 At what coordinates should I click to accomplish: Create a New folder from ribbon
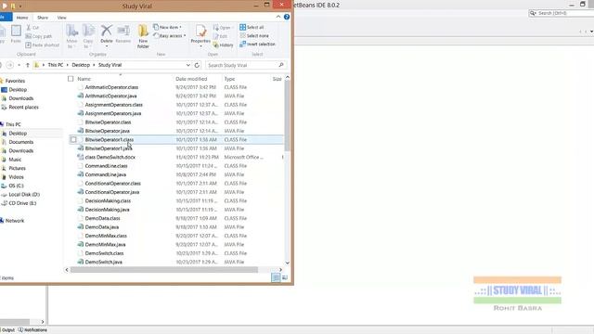143,36
